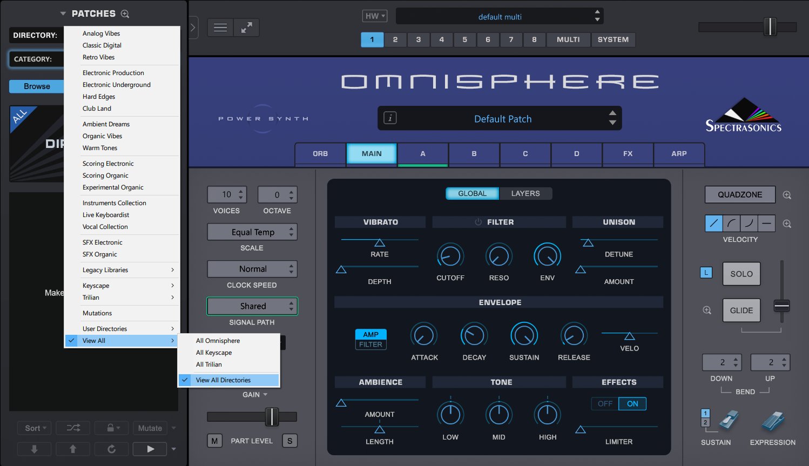Click the SOLO button
This screenshot has height=466, width=809.
point(741,274)
